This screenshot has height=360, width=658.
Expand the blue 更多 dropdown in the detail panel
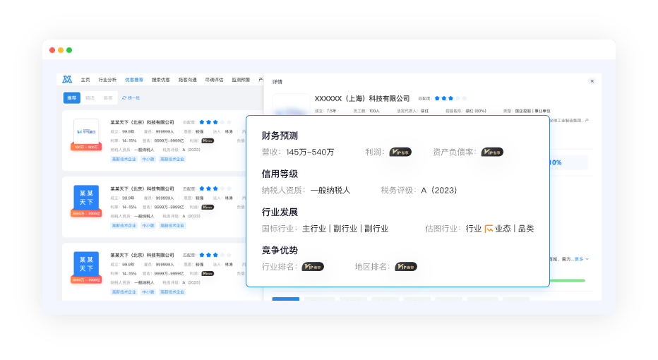(582, 259)
